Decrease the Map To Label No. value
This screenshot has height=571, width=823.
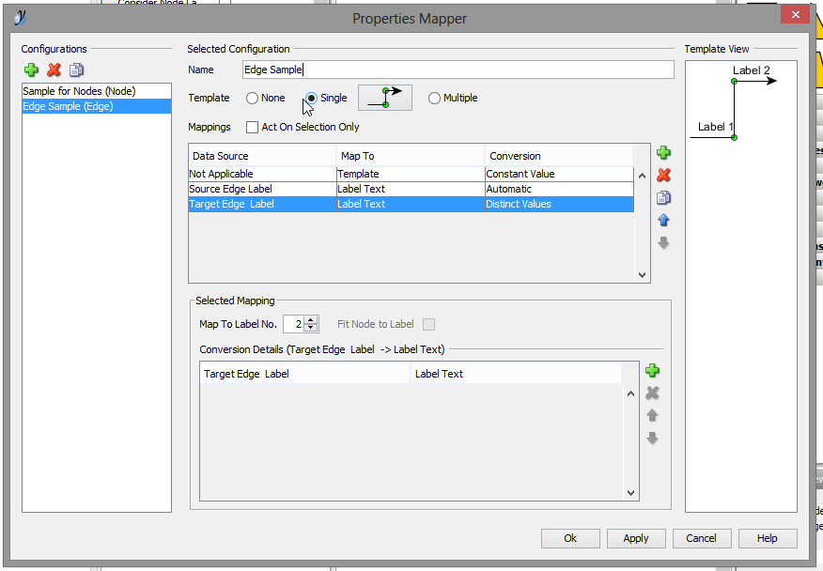(311, 329)
